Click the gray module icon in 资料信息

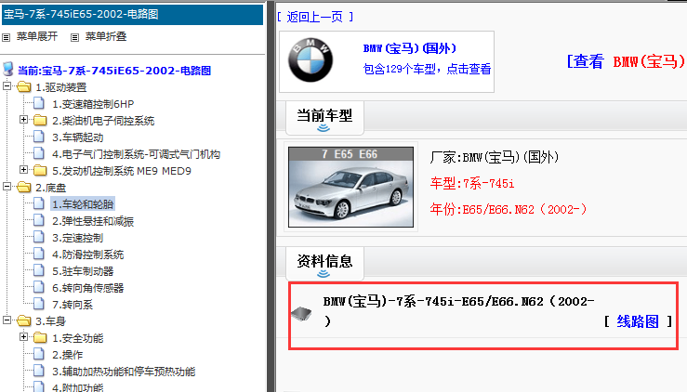pos(301,314)
